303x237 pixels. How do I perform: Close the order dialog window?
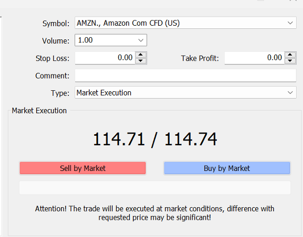(x=293, y=1)
